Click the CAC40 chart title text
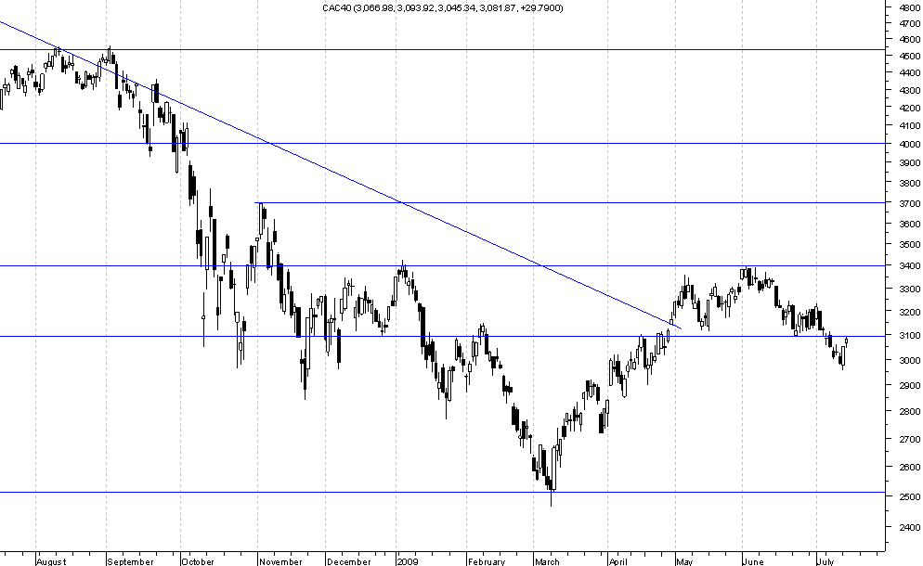The height and width of the screenshot is (566, 923). coord(442,7)
